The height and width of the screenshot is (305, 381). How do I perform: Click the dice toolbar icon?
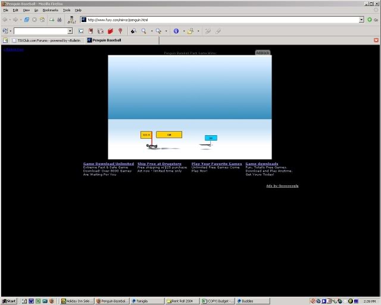pyautogui.click(x=101, y=31)
